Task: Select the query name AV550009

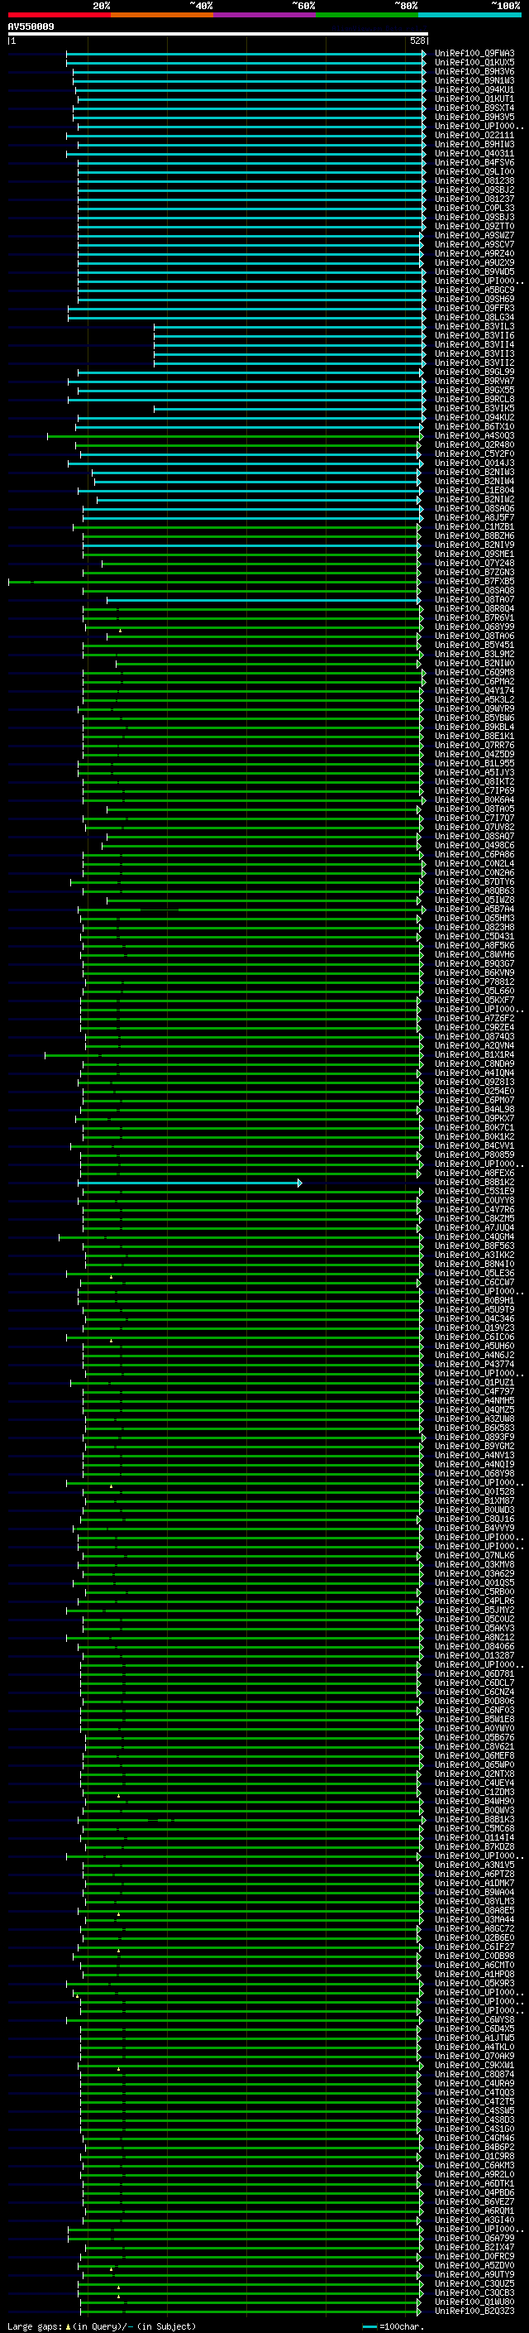Action: click(31, 26)
